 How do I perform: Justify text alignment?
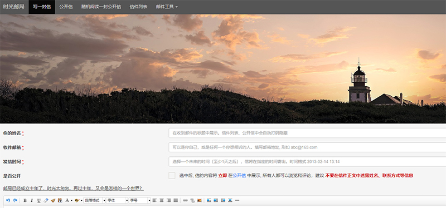[x=176, y=200]
